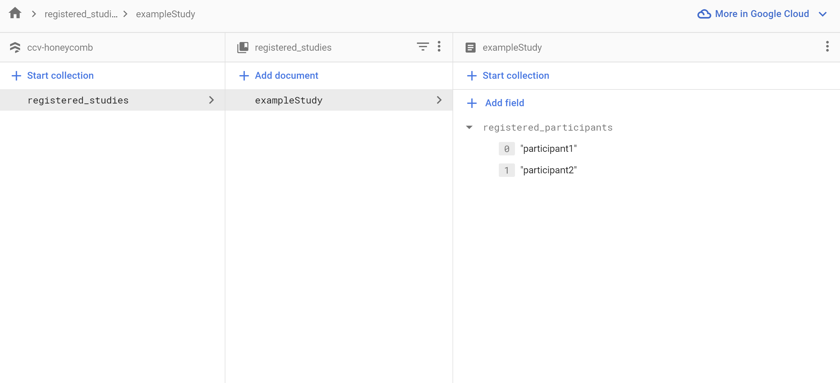Click the registered_studies collection icon
Image resolution: width=840 pixels, height=383 pixels.
(243, 47)
